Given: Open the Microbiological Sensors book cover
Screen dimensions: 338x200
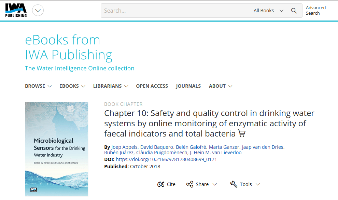Looking at the screenshot, I should click(x=57, y=149).
